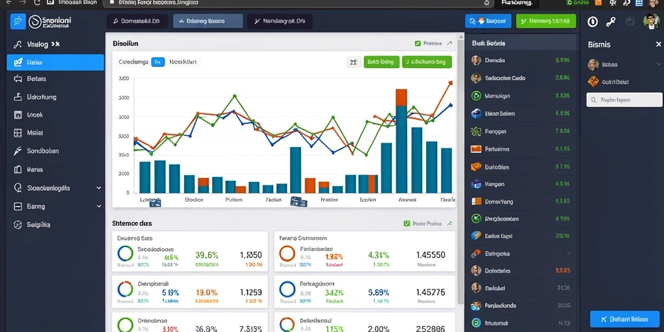Expand the Ssoednanlogilts sidebar item chevron
664x332 pixels.
tap(99, 187)
